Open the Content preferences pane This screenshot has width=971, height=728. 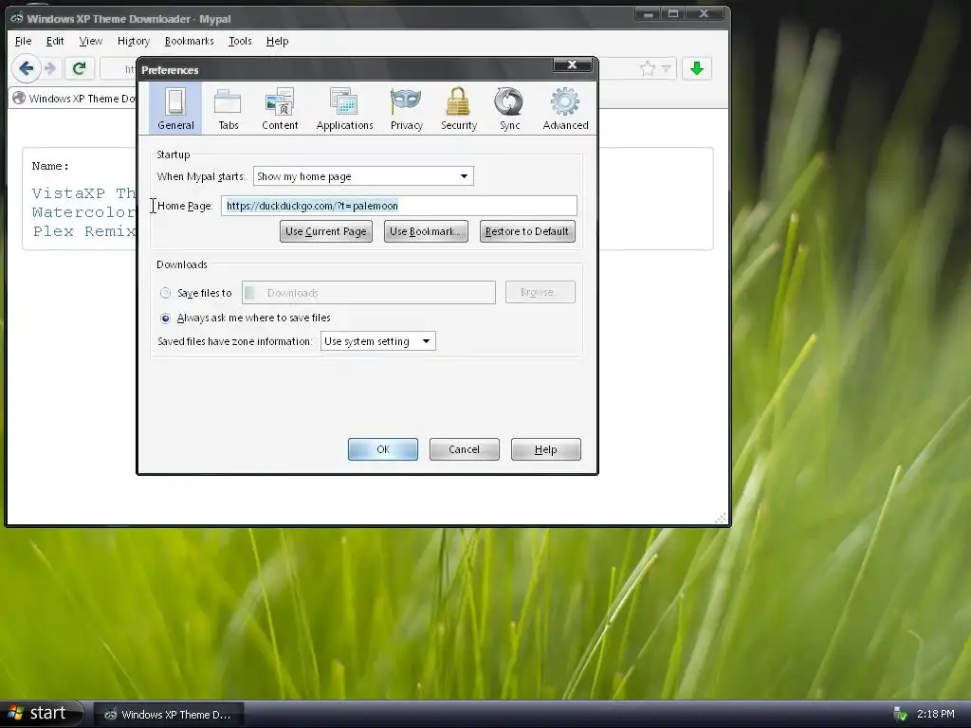coord(280,108)
